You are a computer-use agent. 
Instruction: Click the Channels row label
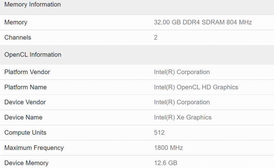coord(18,38)
